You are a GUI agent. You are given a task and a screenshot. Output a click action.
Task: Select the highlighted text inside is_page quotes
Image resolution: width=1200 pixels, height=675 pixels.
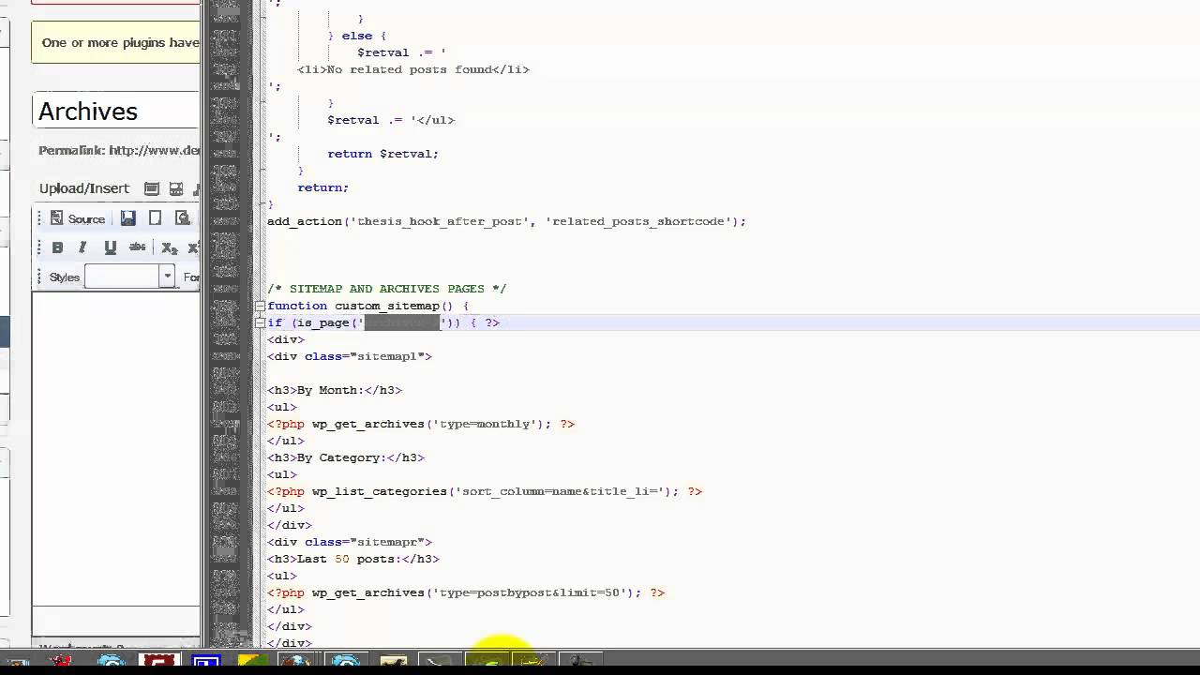401,322
